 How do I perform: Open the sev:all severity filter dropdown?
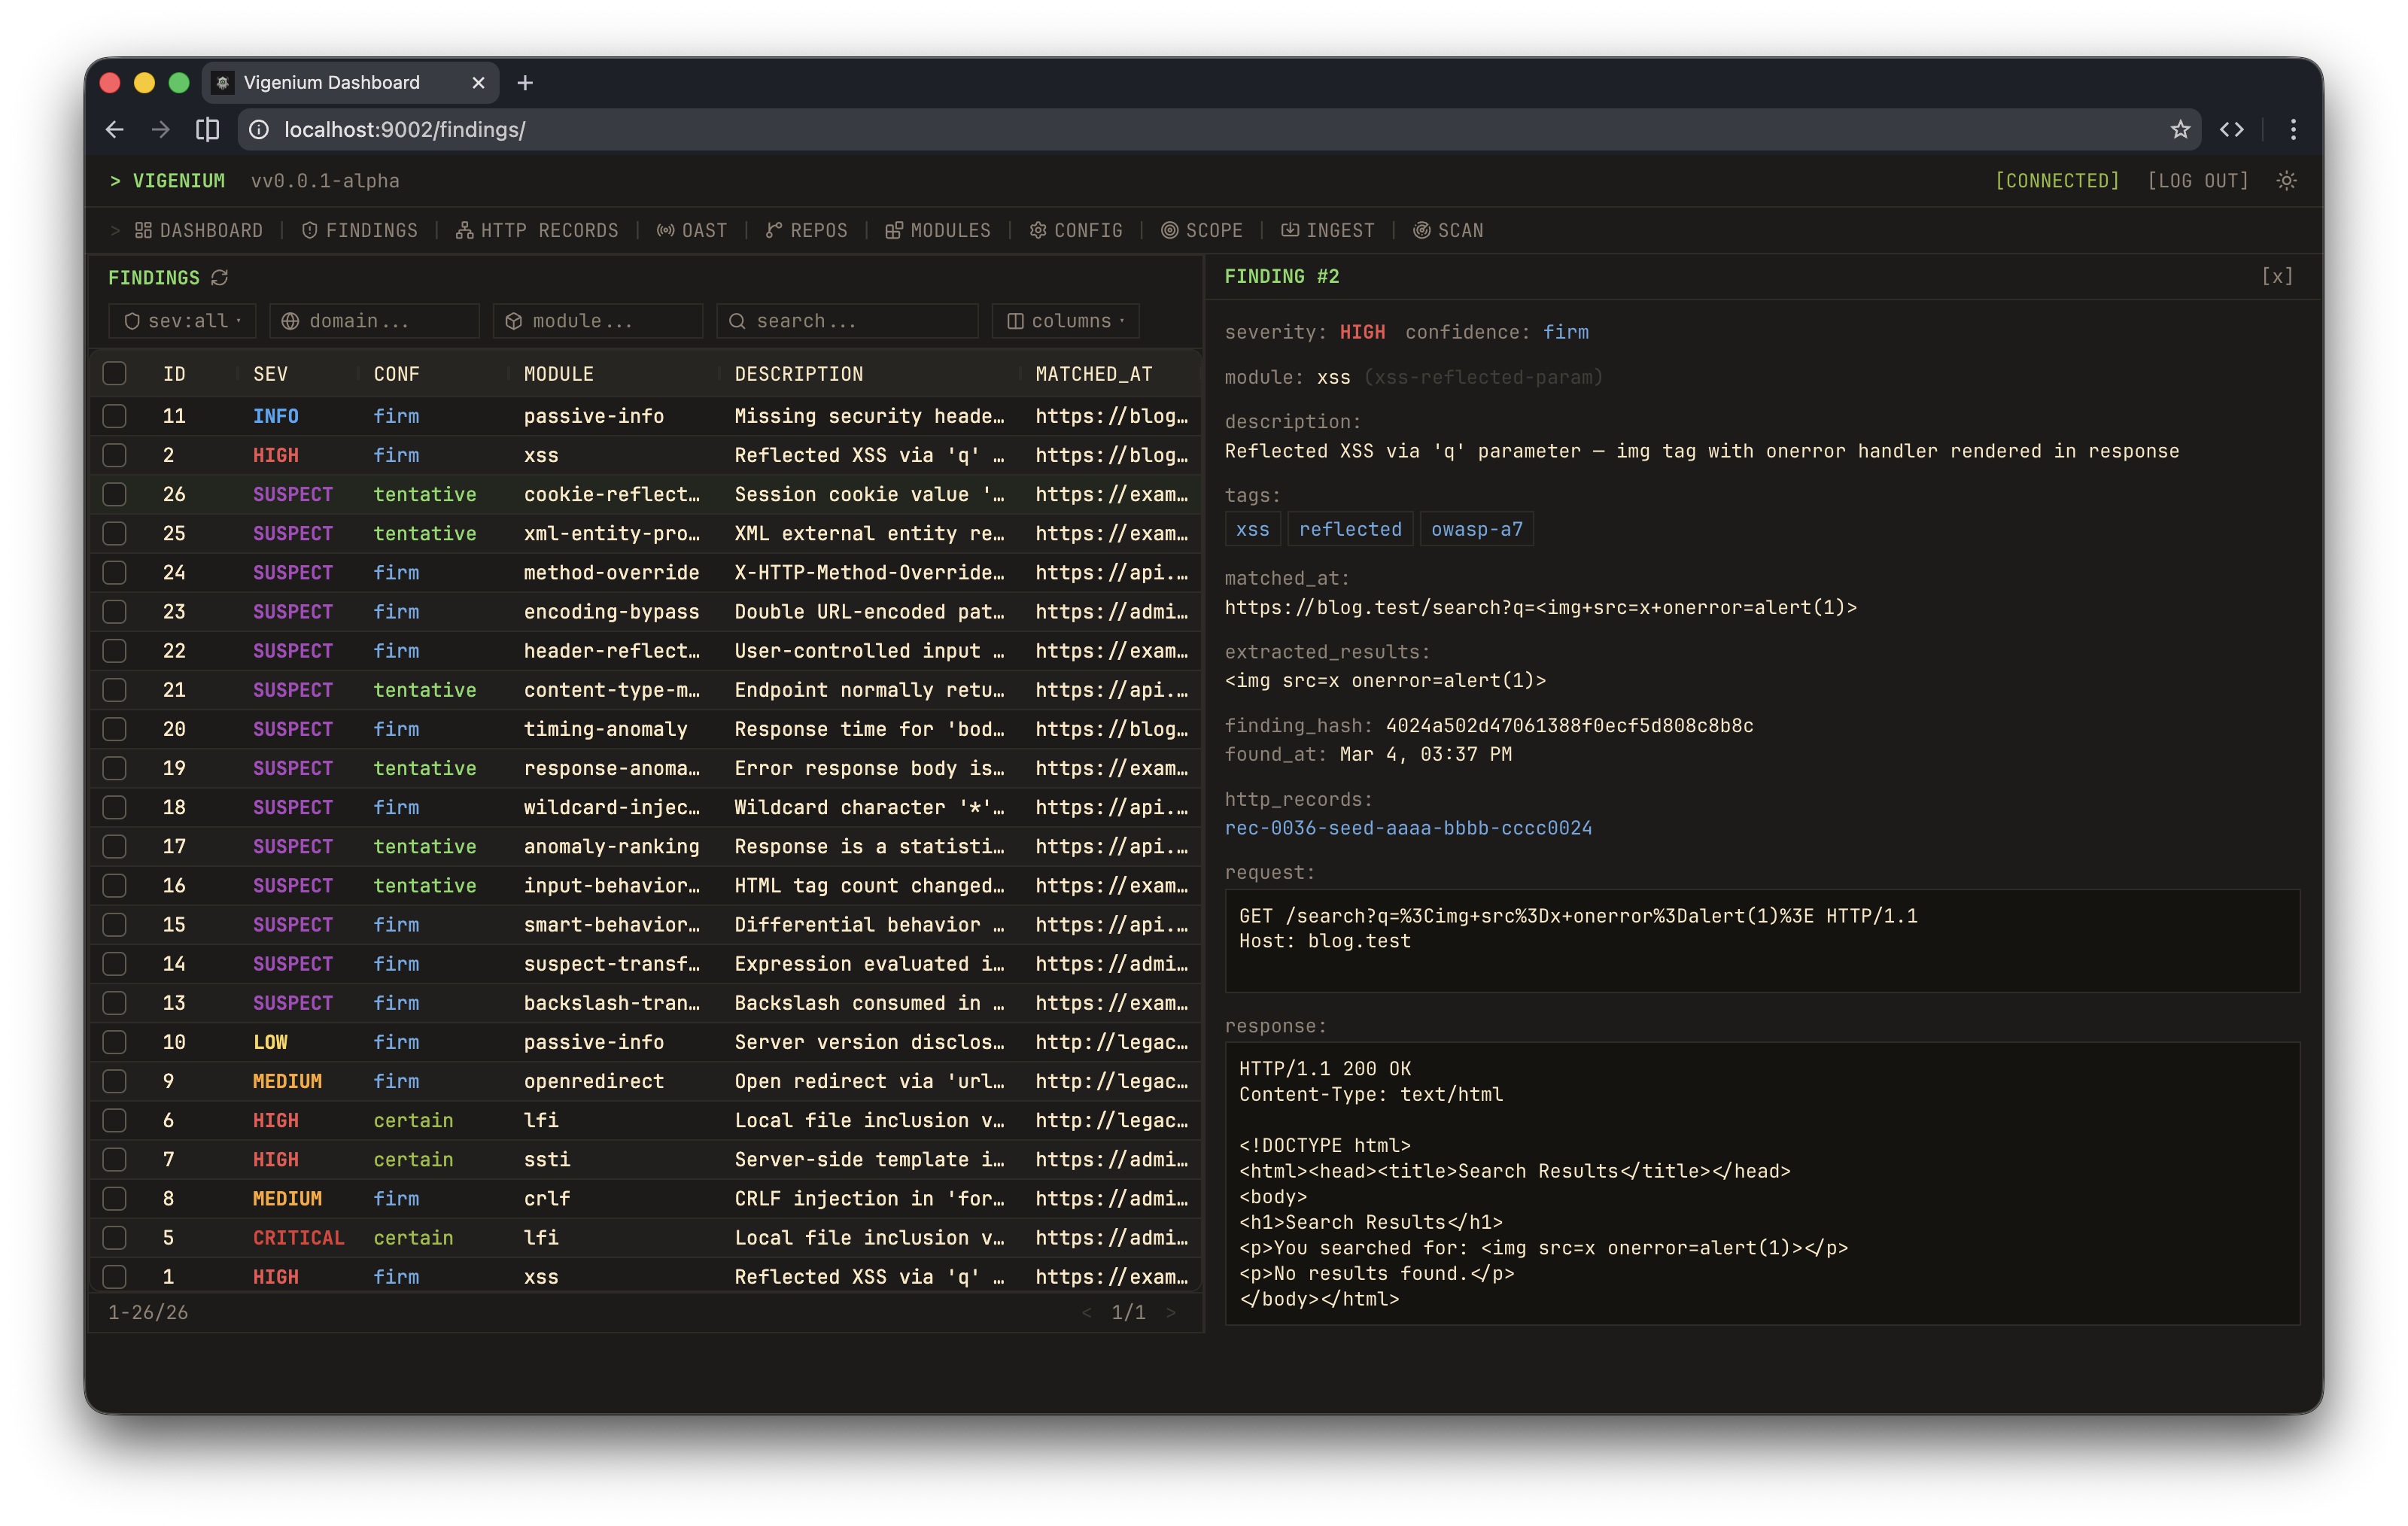point(181,320)
